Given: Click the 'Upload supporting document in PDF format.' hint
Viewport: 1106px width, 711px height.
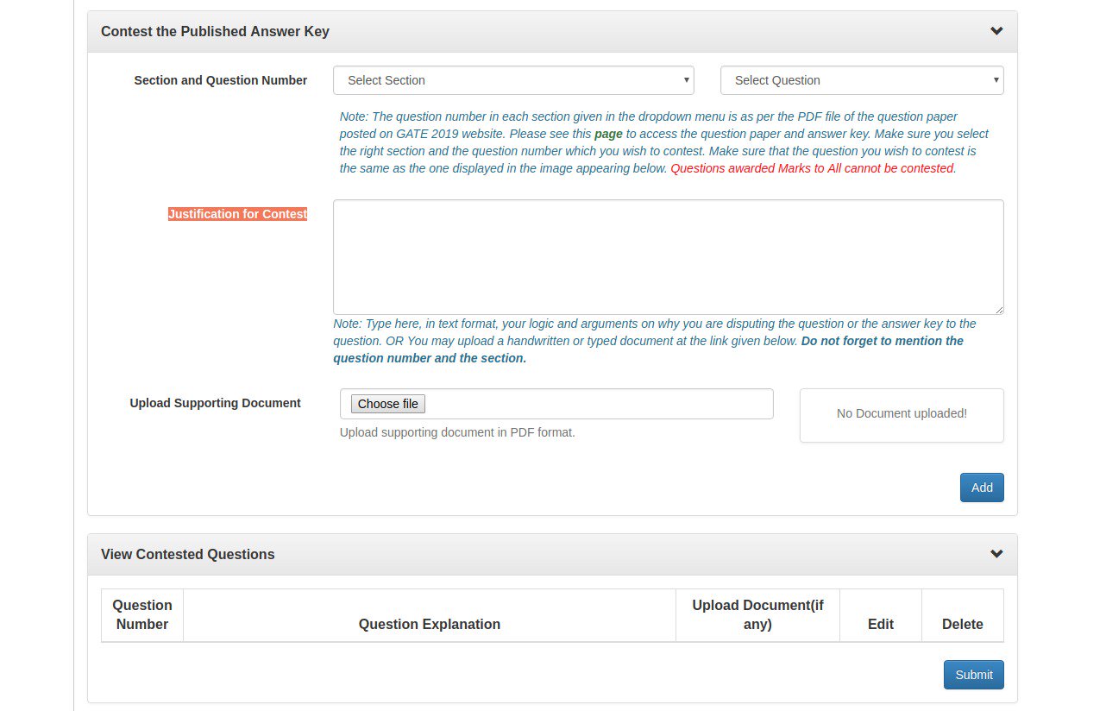Looking at the screenshot, I should point(457,432).
